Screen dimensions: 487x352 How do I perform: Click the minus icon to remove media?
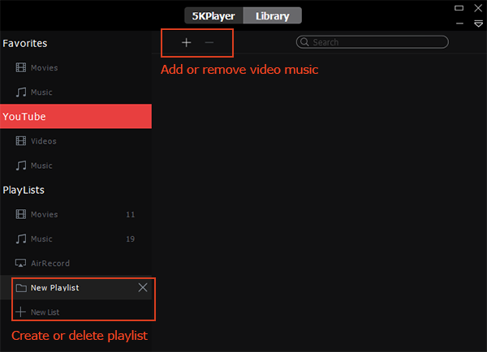coord(209,42)
